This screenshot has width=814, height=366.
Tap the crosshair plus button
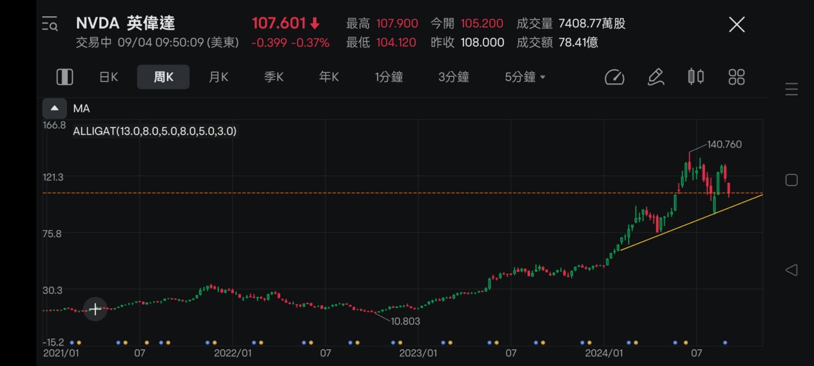pos(95,309)
